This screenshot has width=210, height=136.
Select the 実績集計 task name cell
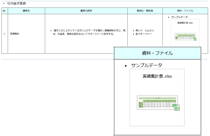[x=27, y=34]
